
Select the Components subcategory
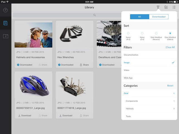tap(149, 101)
